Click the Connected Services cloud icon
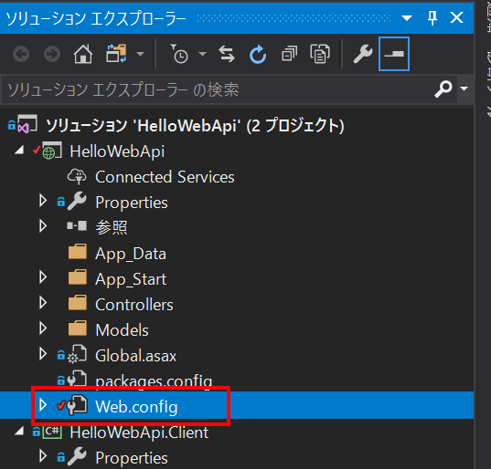The image size is (491, 469). tap(77, 176)
